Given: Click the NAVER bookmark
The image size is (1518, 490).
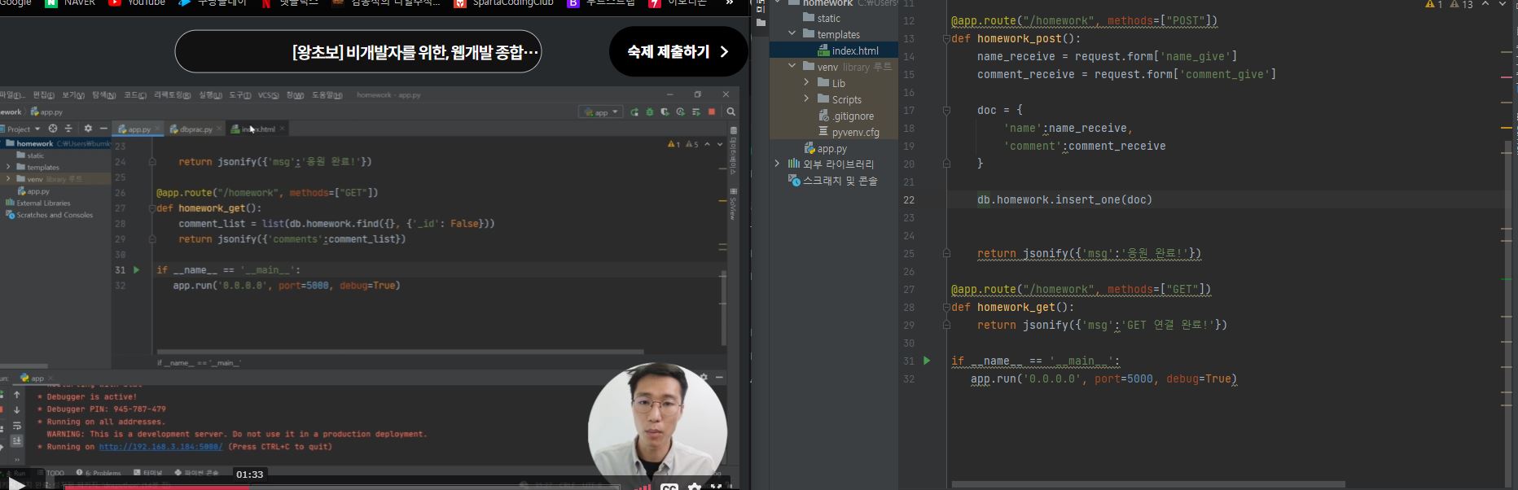Looking at the screenshot, I should click(71, 3).
